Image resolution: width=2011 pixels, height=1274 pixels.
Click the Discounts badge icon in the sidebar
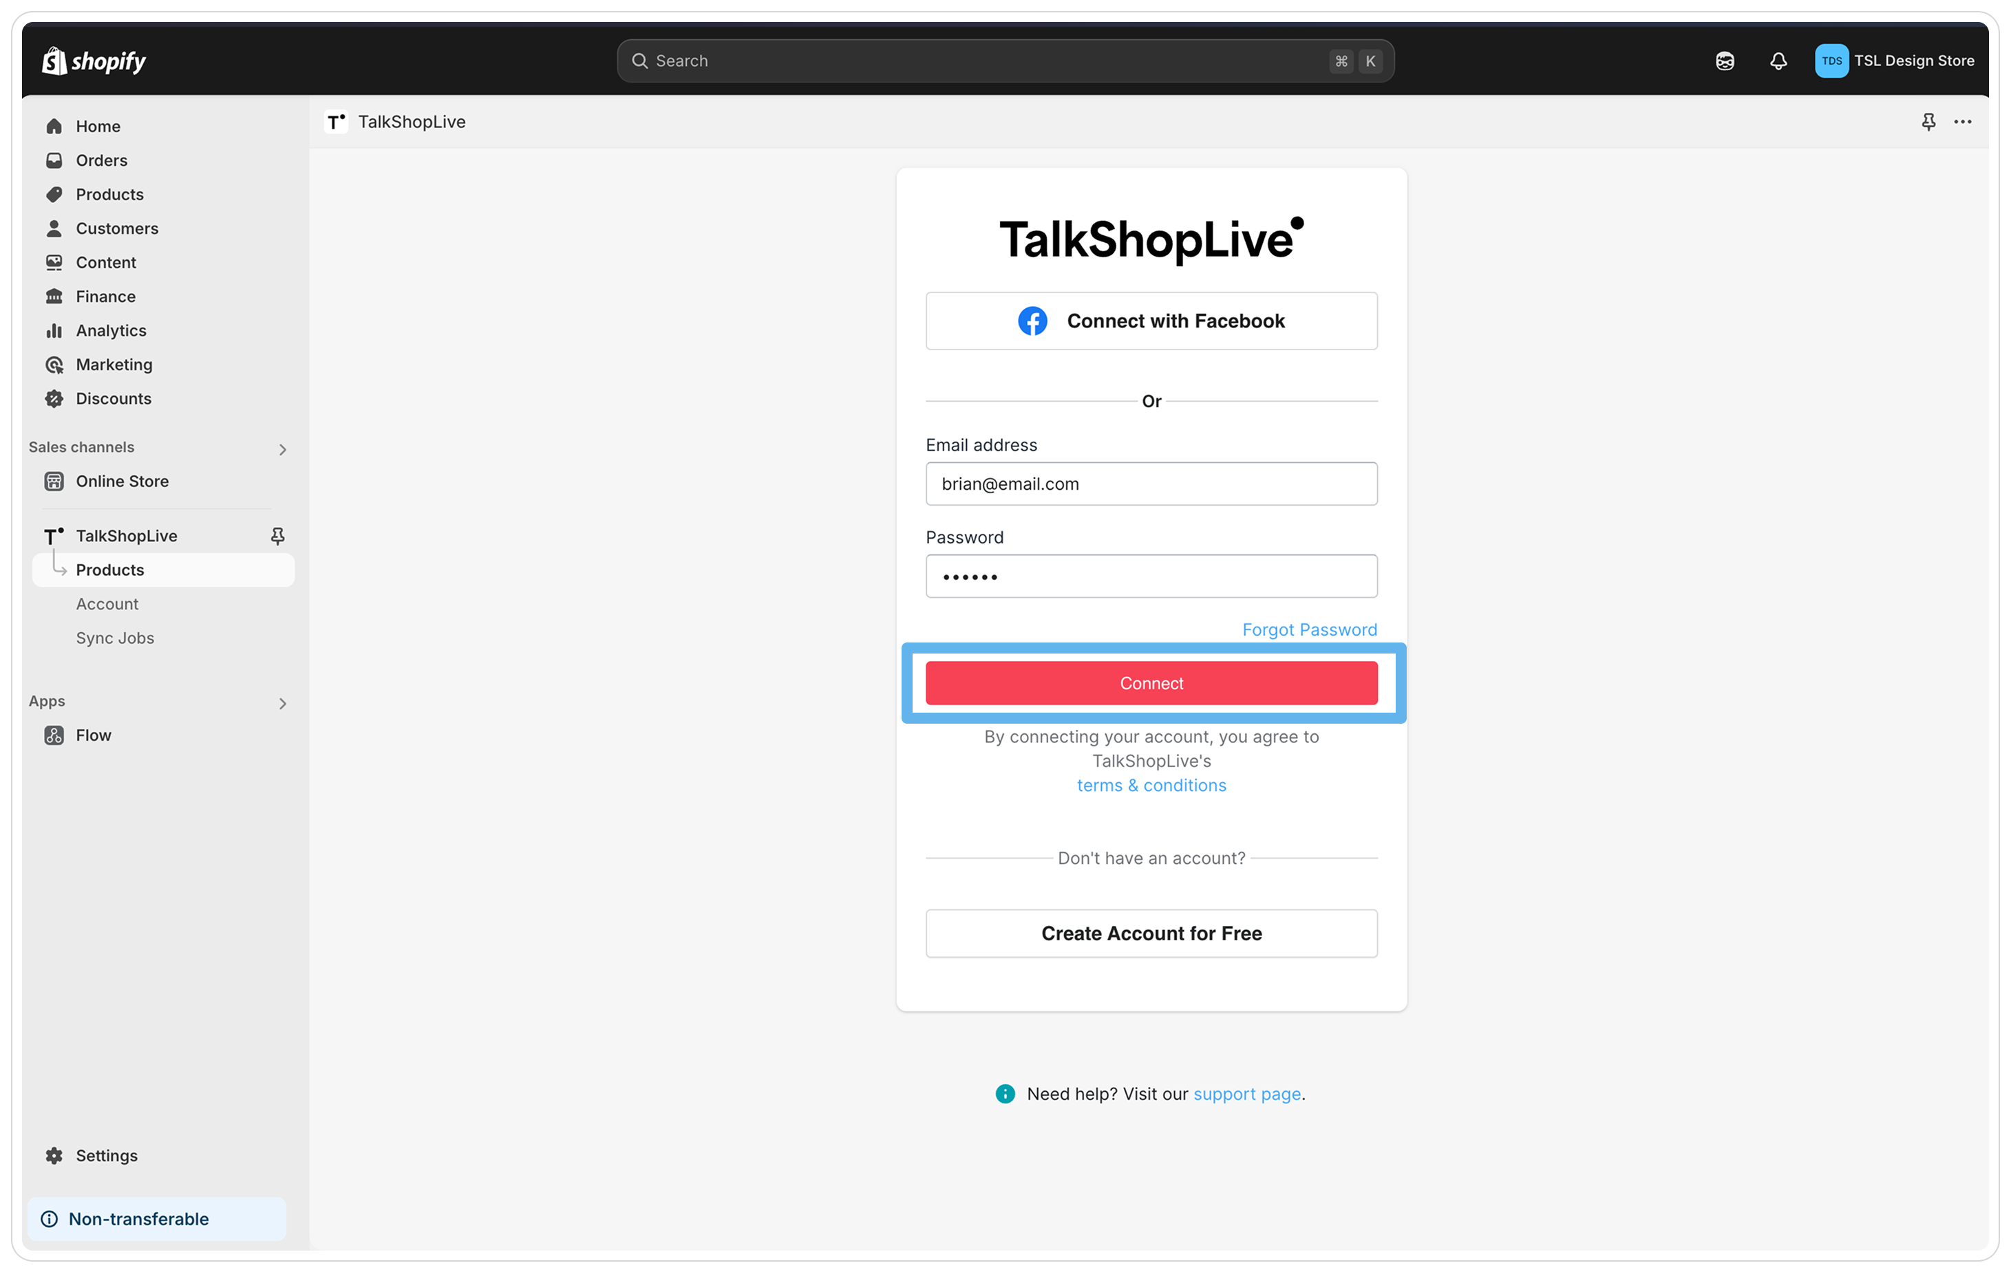(54, 398)
